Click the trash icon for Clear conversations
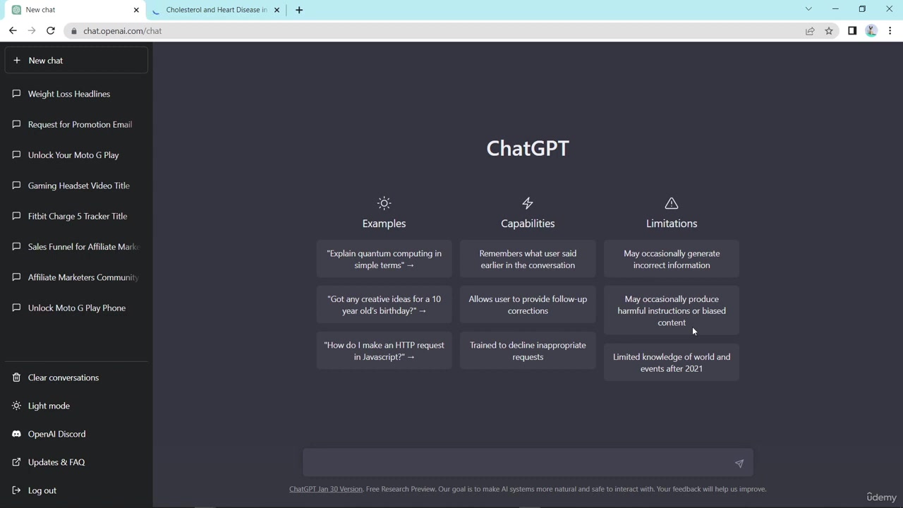The image size is (903, 508). (x=16, y=377)
